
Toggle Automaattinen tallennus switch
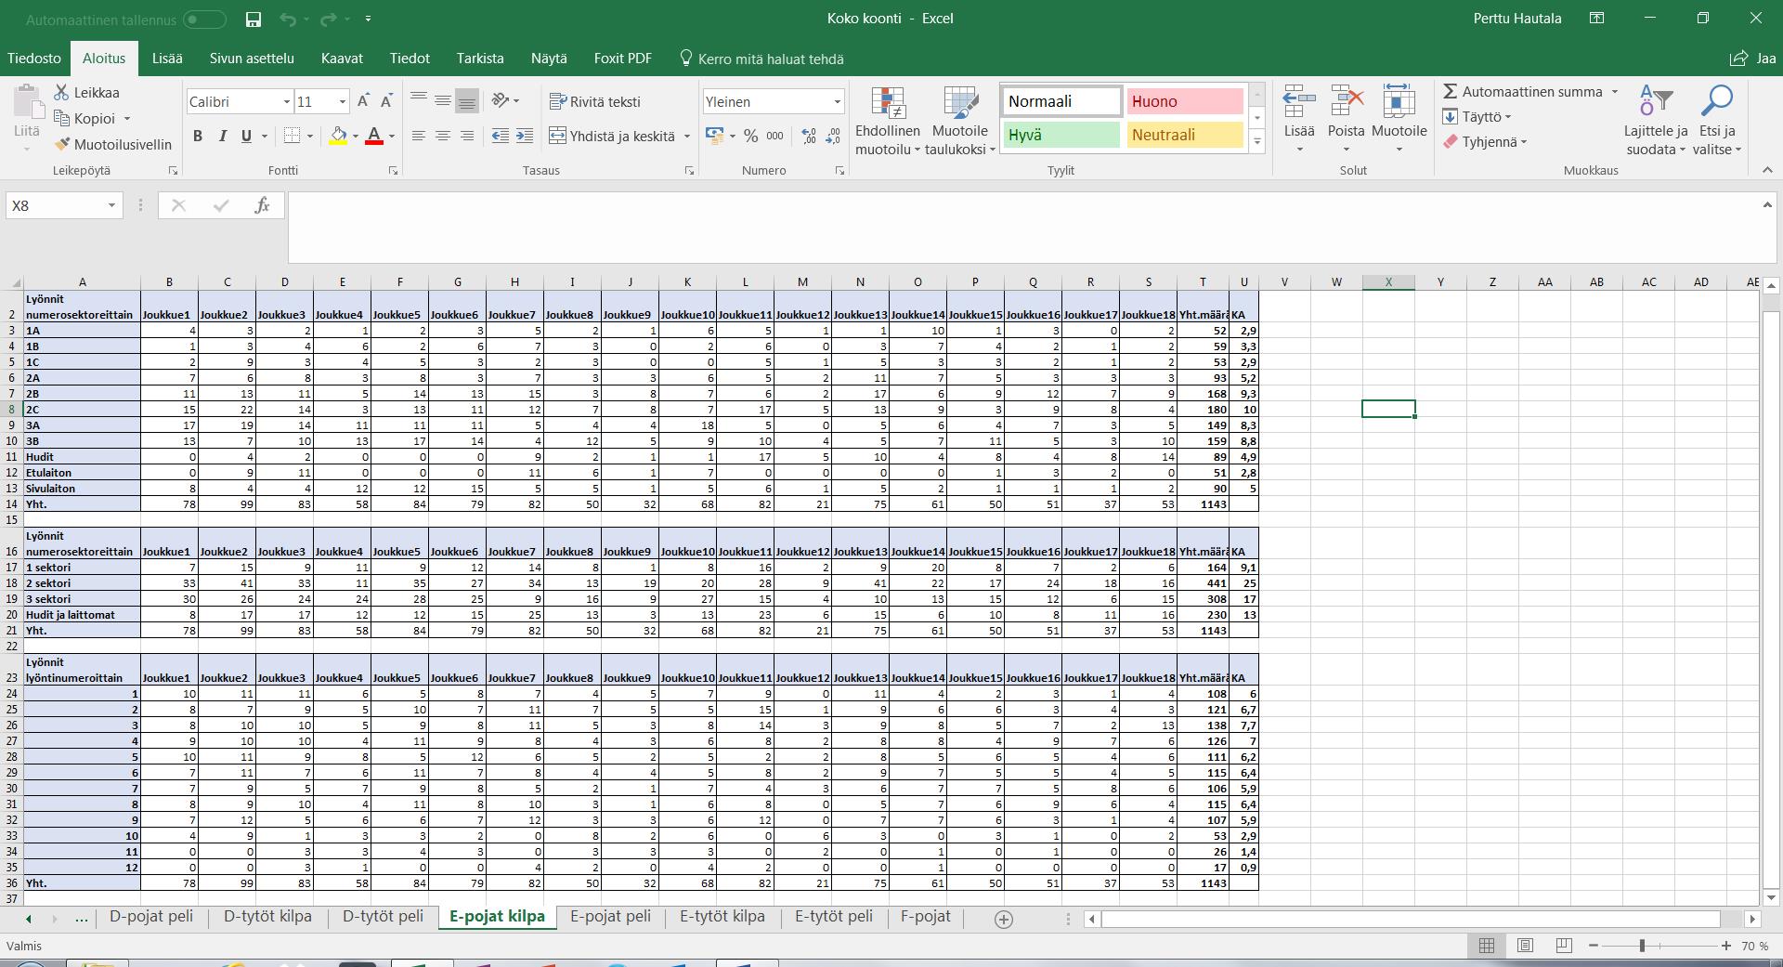tap(203, 20)
